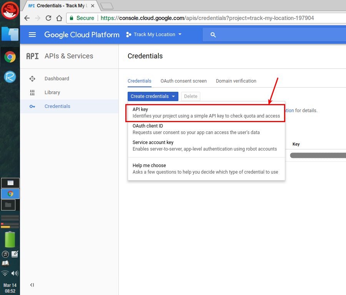Reload the page with refresh icon

pos(48,18)
